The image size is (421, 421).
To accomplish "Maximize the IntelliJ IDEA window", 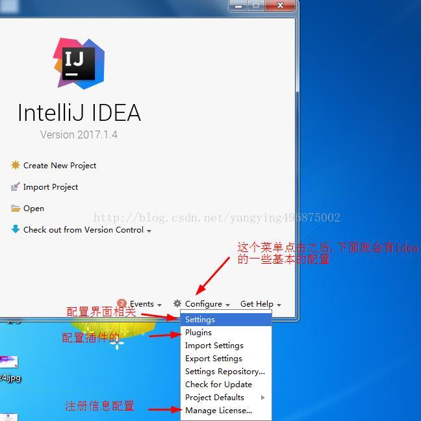I will pos(256,6).
